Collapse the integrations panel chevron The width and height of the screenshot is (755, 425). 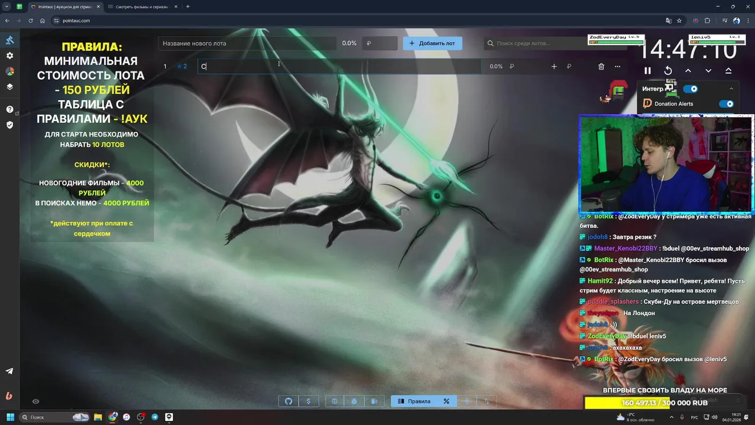(x=731, y=89)
